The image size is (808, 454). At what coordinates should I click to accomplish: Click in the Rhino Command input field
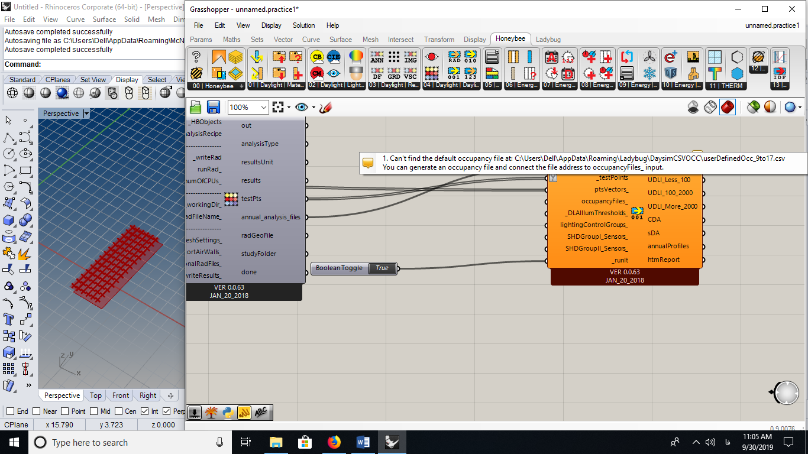112,64
